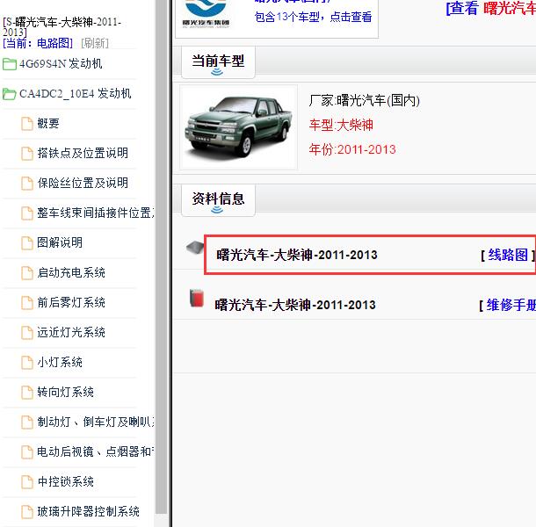Click the 维修手册 link
This screenshot has width=536, height=527.
[x=511, y=305]
